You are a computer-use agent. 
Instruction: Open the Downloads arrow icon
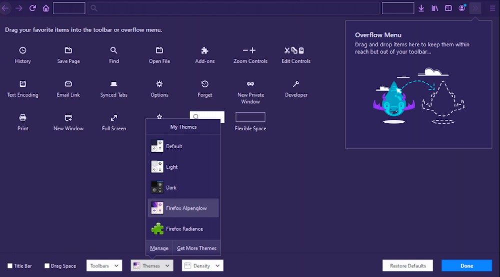point(421,8)
